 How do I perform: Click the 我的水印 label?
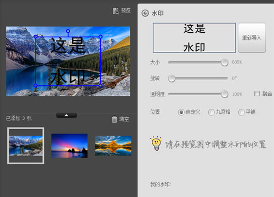click(x=161, y=184)
